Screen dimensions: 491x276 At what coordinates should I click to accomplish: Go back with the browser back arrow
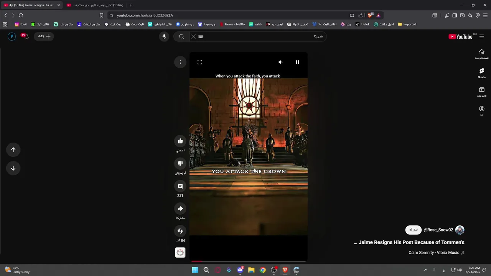(5, 15)
